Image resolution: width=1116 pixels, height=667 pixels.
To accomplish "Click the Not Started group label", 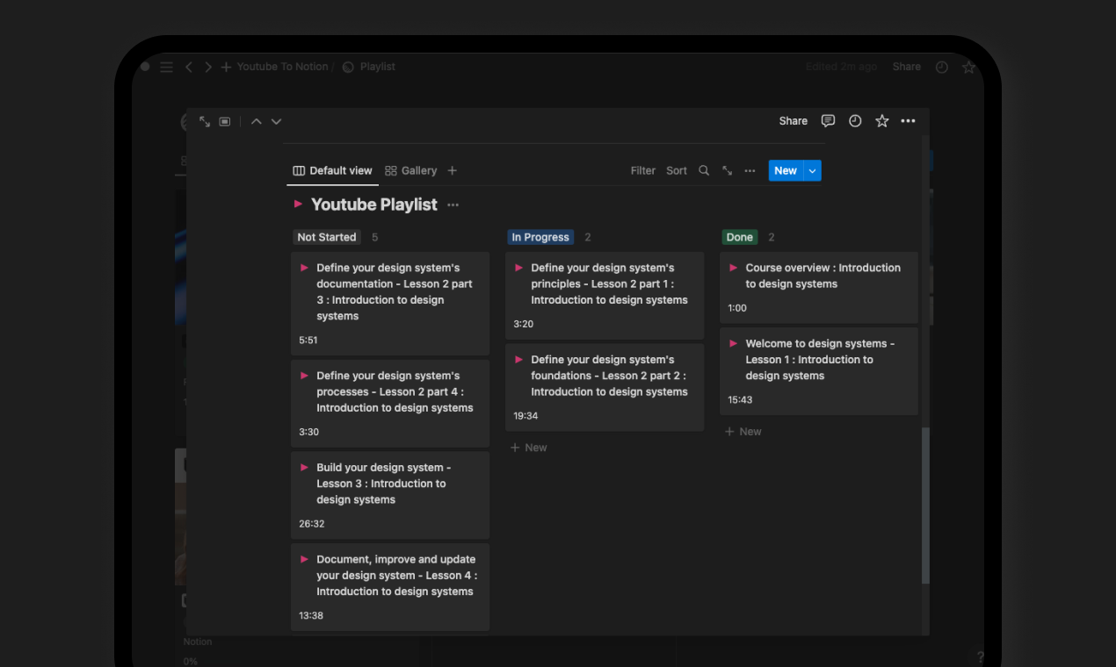I will coord(326,237).
